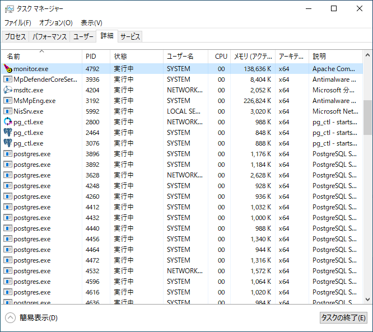This screenshot has width=373, height=332.
Task: Click elephant icon of pg_ctl.exe PID 2464
Action: pos(8,133)
